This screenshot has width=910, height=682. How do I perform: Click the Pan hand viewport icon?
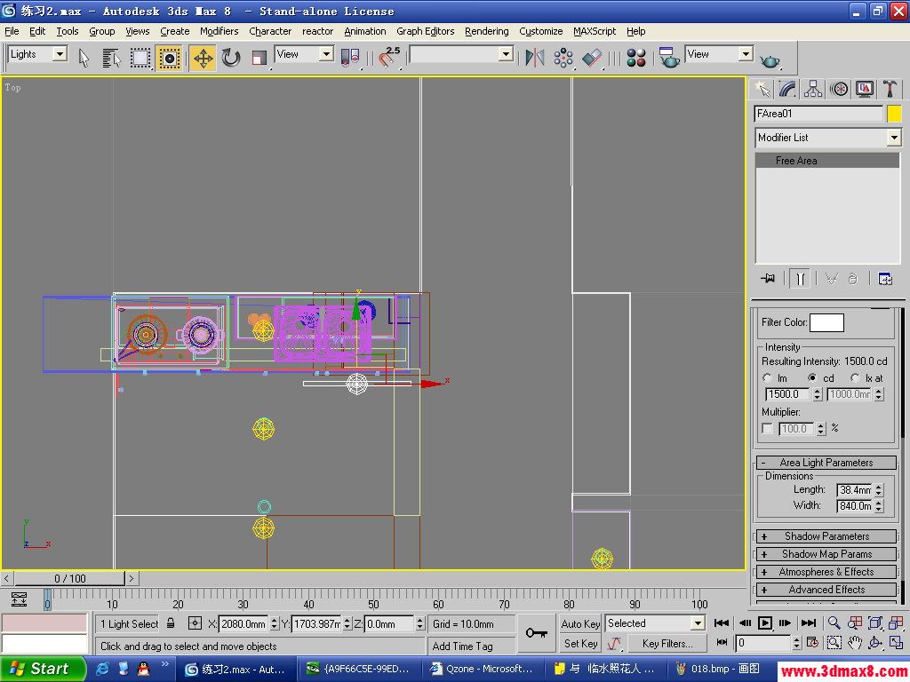tap(855, 643)
